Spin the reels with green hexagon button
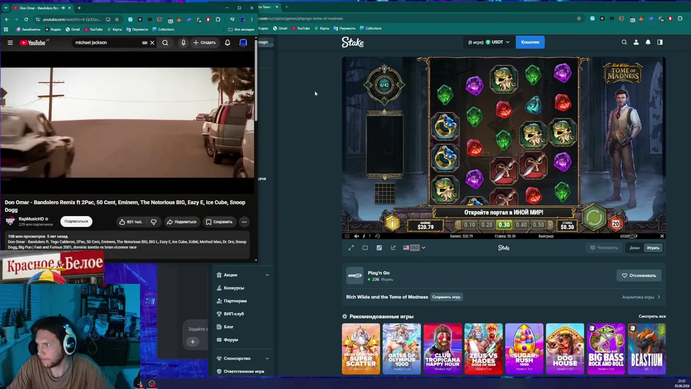The height and width of the screenshot is (389, 691). [x=594, y=218]
